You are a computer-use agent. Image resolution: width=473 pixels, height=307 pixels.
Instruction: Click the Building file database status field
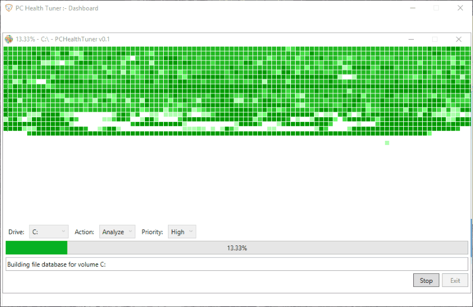(237, 264)
